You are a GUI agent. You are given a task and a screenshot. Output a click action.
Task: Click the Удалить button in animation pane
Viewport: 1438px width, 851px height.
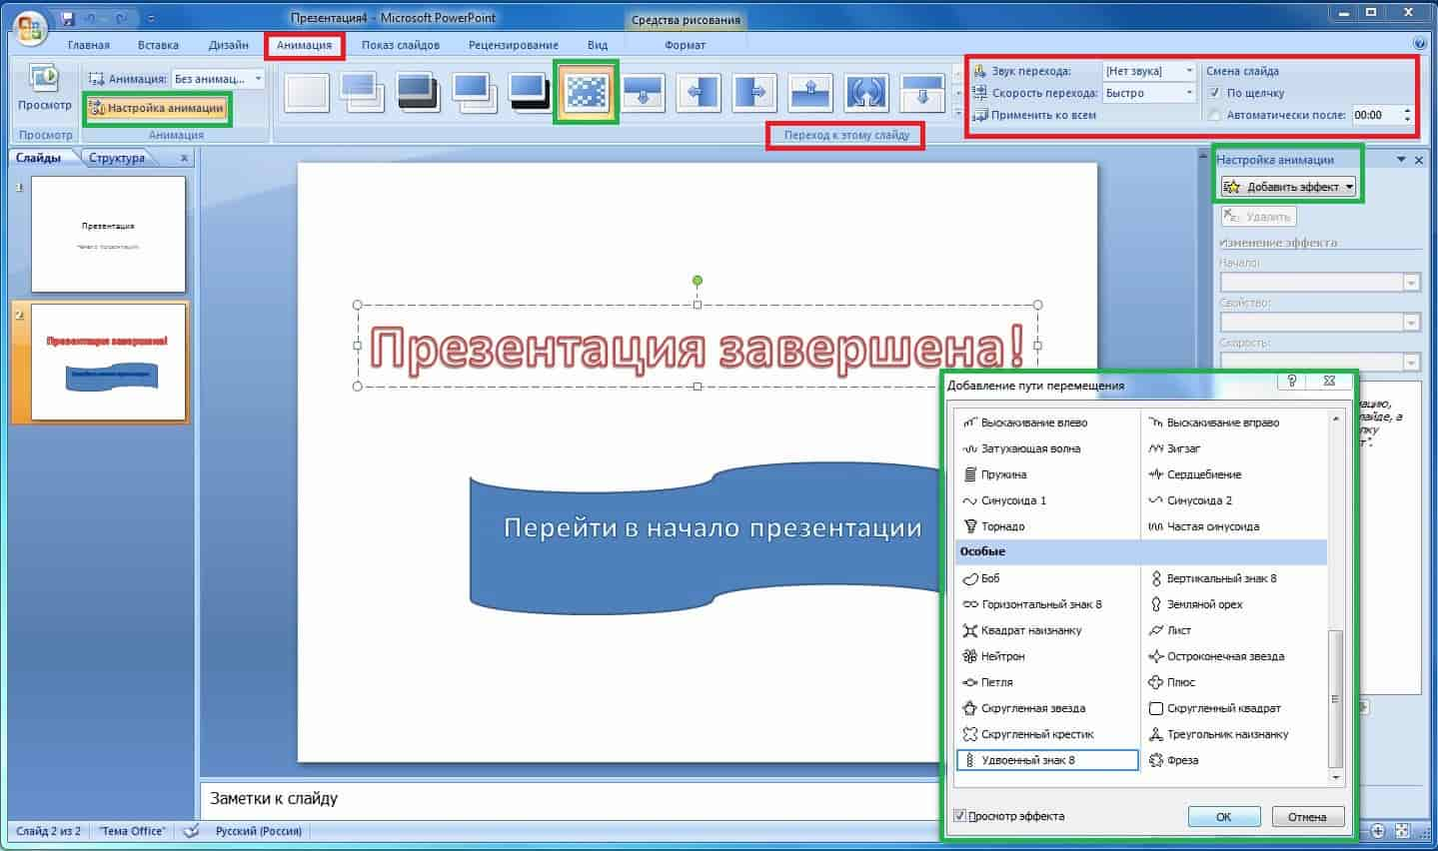coord(1259,217)
